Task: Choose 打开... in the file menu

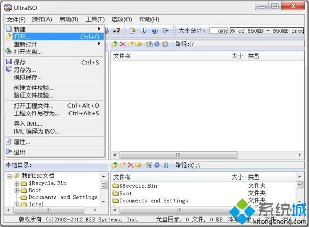Action: pyautogui.click(x=54, y=37)
